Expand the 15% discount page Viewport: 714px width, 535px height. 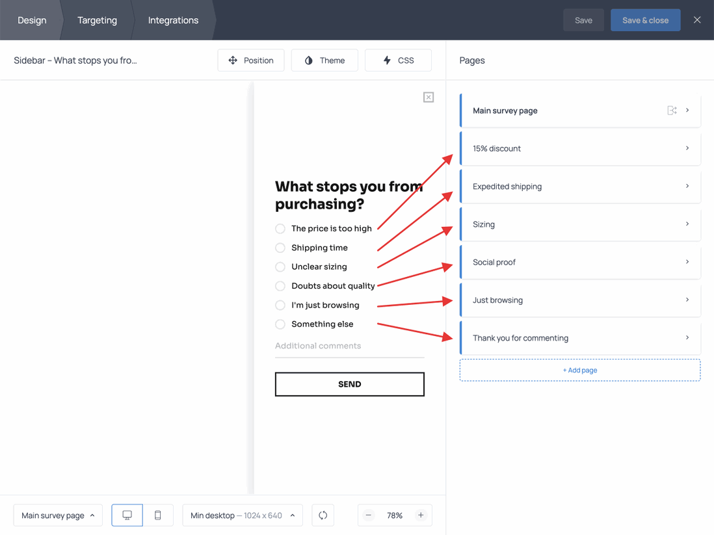579,148
